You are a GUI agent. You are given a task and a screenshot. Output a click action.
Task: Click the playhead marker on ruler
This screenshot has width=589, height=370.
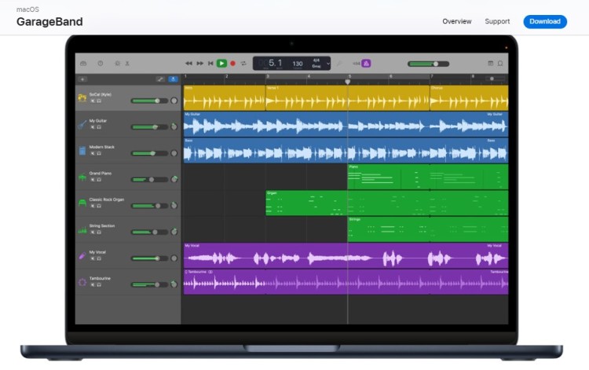[x=348, y=82]
